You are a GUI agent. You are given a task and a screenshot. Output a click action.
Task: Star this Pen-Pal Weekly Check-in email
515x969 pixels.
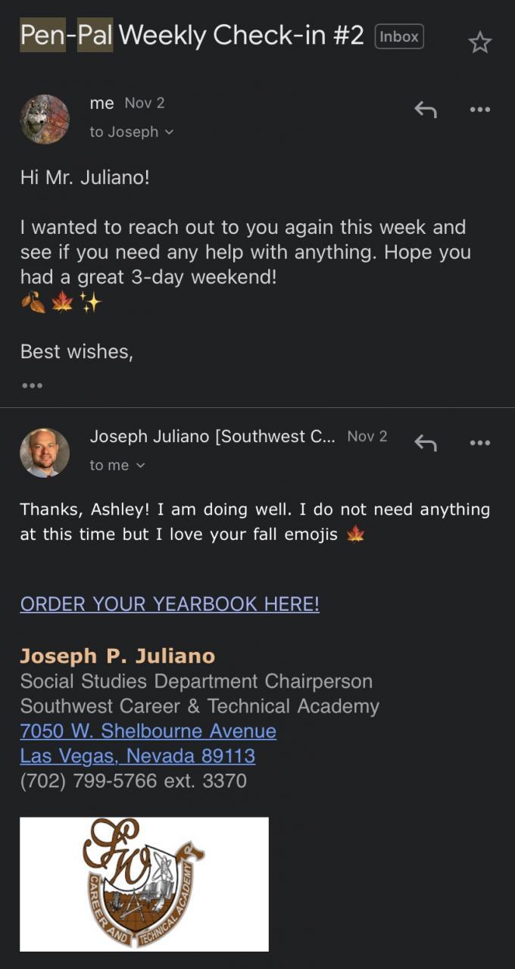[479, 42]
